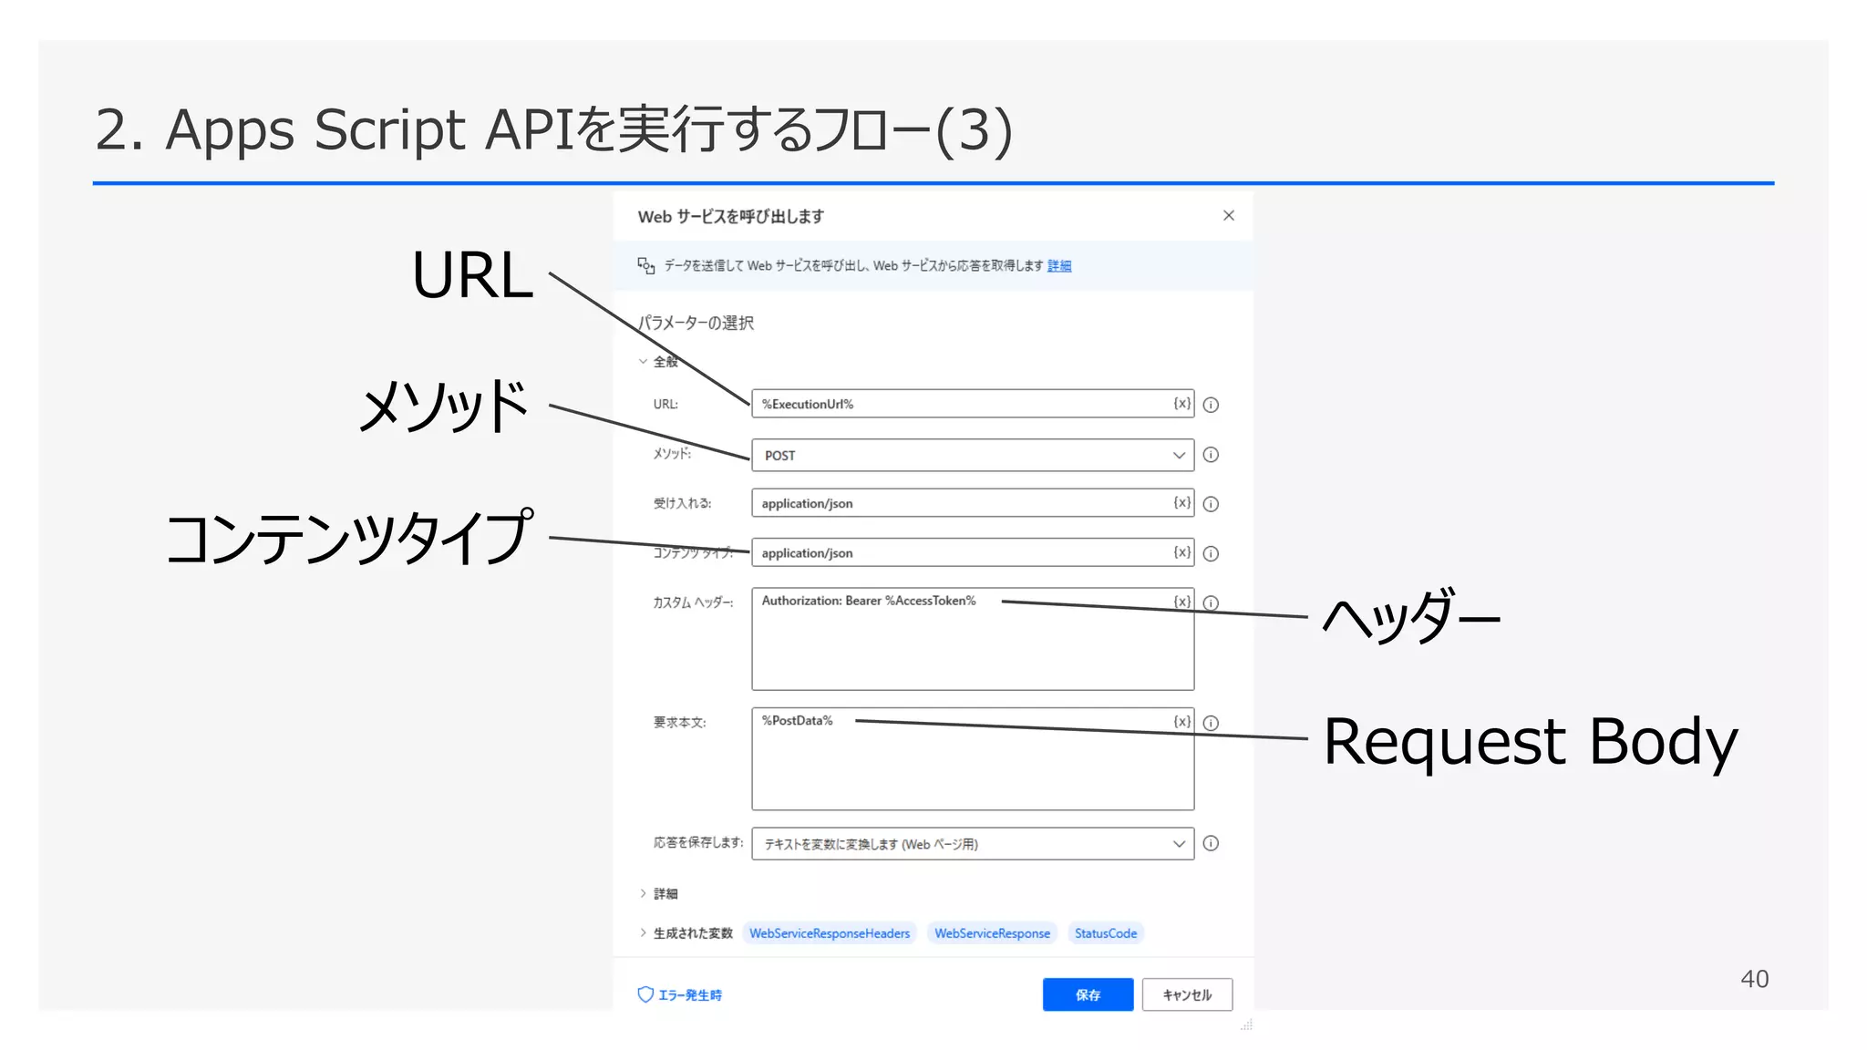Click the 受け入れる info icon
1867x1050 pixels.
click(1211, 504)
